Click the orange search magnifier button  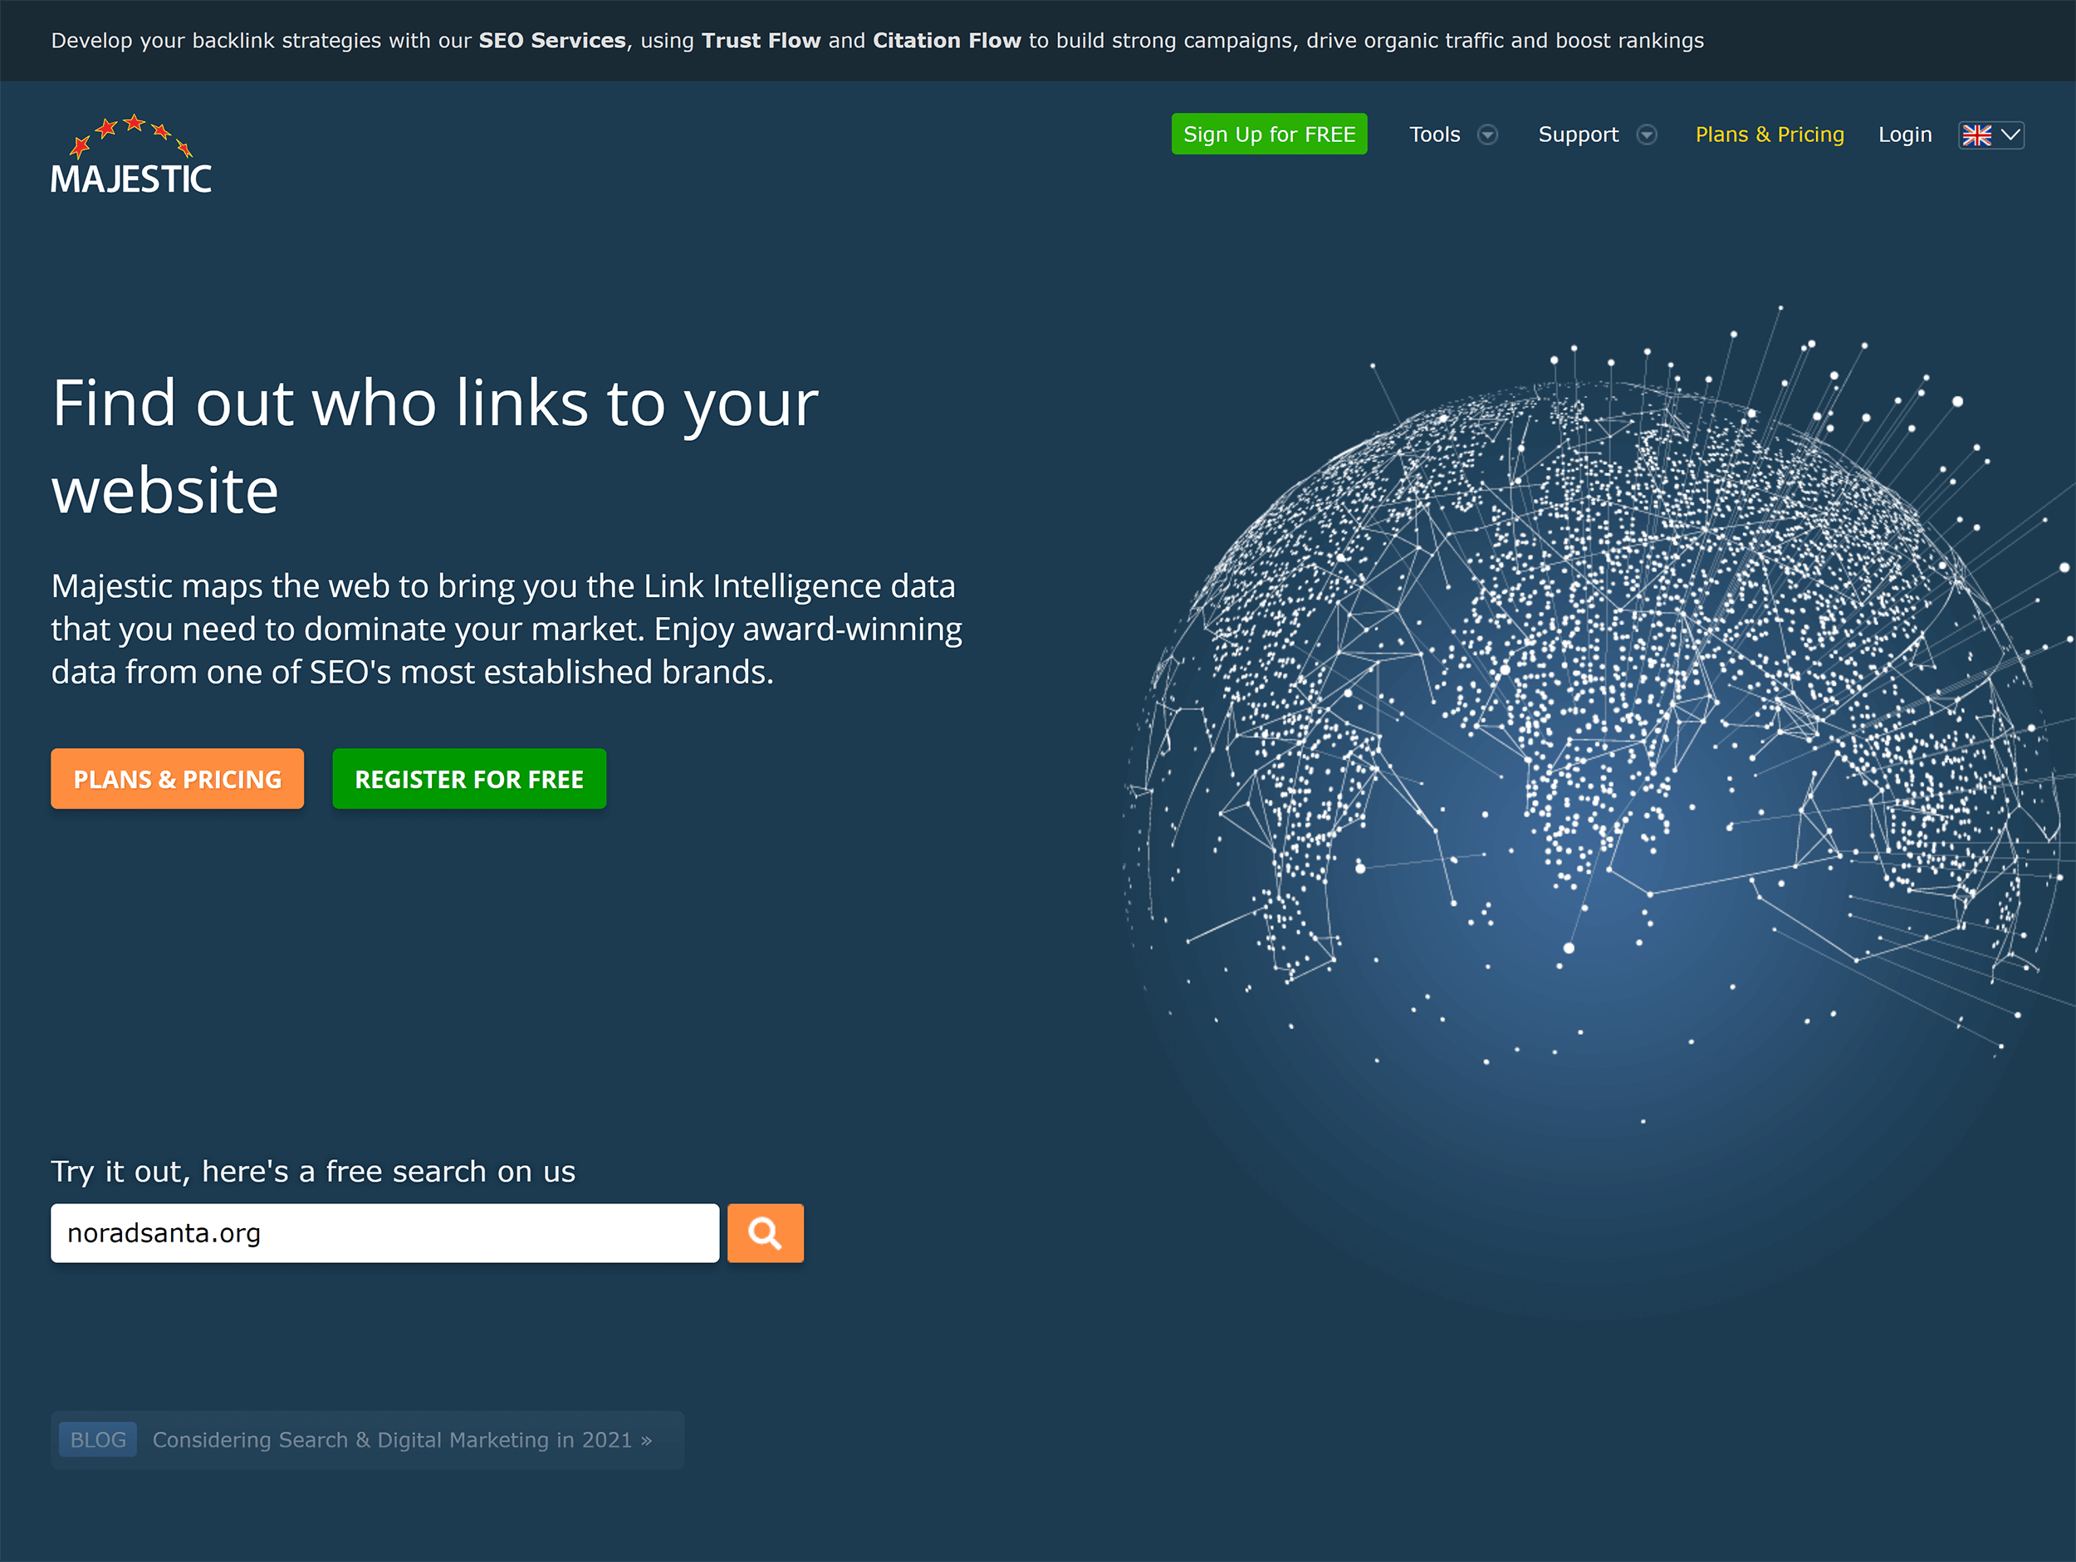pos(765,1232)
